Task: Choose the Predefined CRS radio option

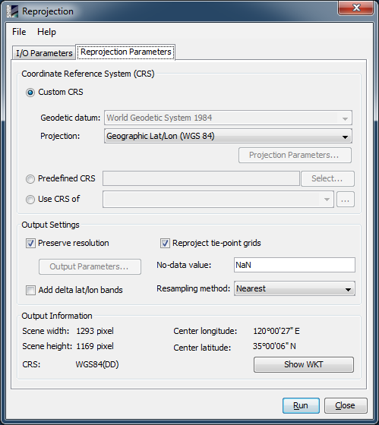Action: click(x=30, y=179)
